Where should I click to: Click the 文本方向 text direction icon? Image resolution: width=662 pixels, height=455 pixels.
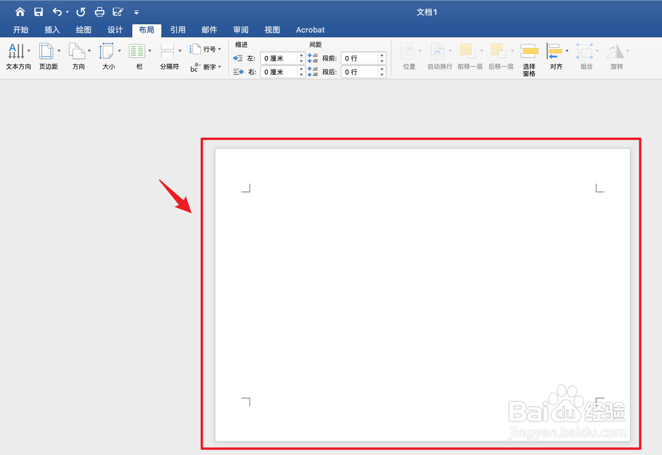coord(16,52)
